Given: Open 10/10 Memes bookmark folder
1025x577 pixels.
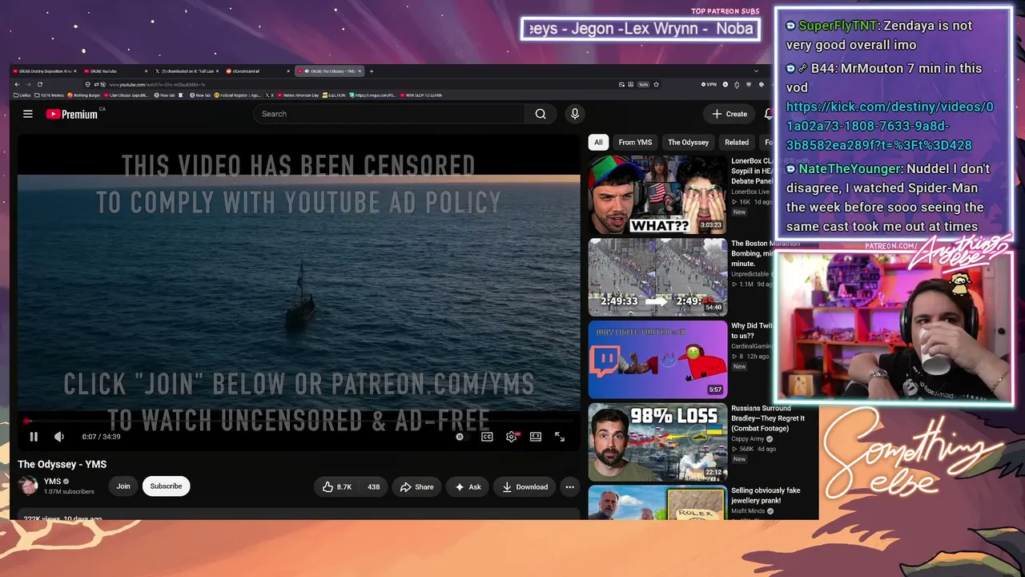Looking at the screenshot, I should [x=47, y=95].
